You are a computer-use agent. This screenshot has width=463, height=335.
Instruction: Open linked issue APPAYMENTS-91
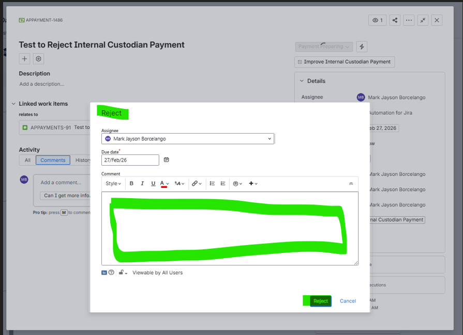pyautogui.click(x=51, y=127)
